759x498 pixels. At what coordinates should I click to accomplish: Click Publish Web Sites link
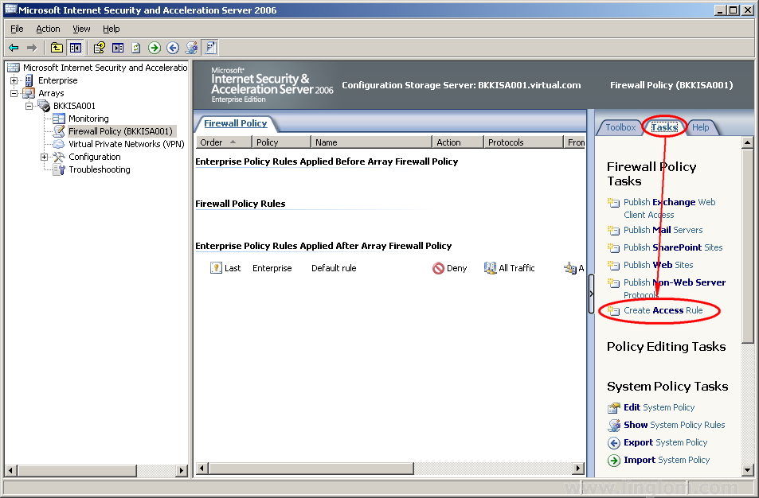658,265
